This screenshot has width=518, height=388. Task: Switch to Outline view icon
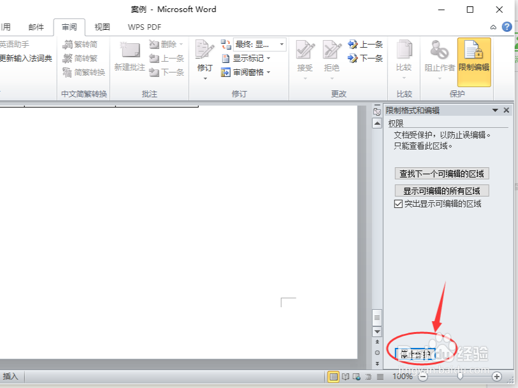coord(368,377)
